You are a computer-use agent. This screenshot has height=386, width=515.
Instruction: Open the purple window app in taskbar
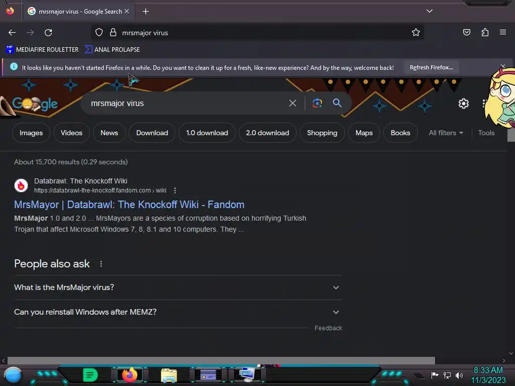(x=208, y=375)
